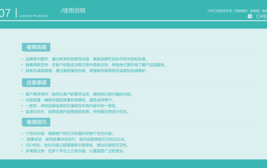Click the 工作汇报指导手册 header text
The width and height of the screenshot is (267, 168).
tap(219, 11)
